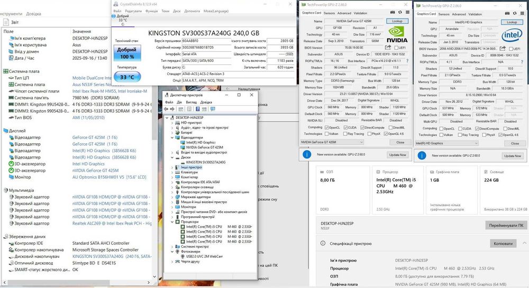Select the C: disk tab in CrystalDiskInfo
529x288 pixels.
(x=123, y=20)
